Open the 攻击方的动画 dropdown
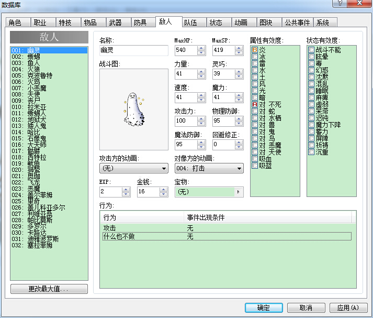Screen dimensions: 373x318 (134, 168)
